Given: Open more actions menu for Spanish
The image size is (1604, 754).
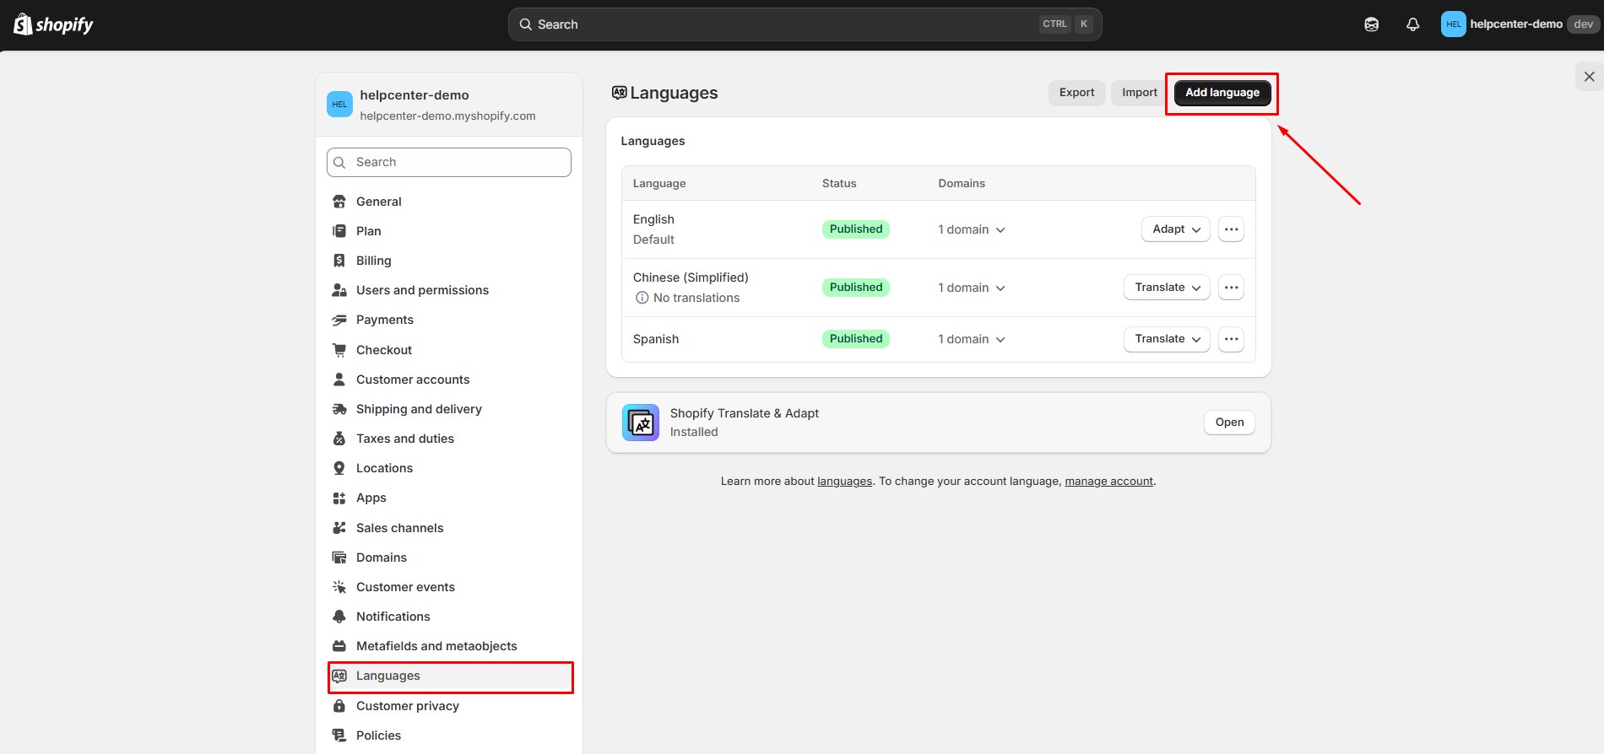Looking at the screenshot, I should click(x=1231, y=339).
